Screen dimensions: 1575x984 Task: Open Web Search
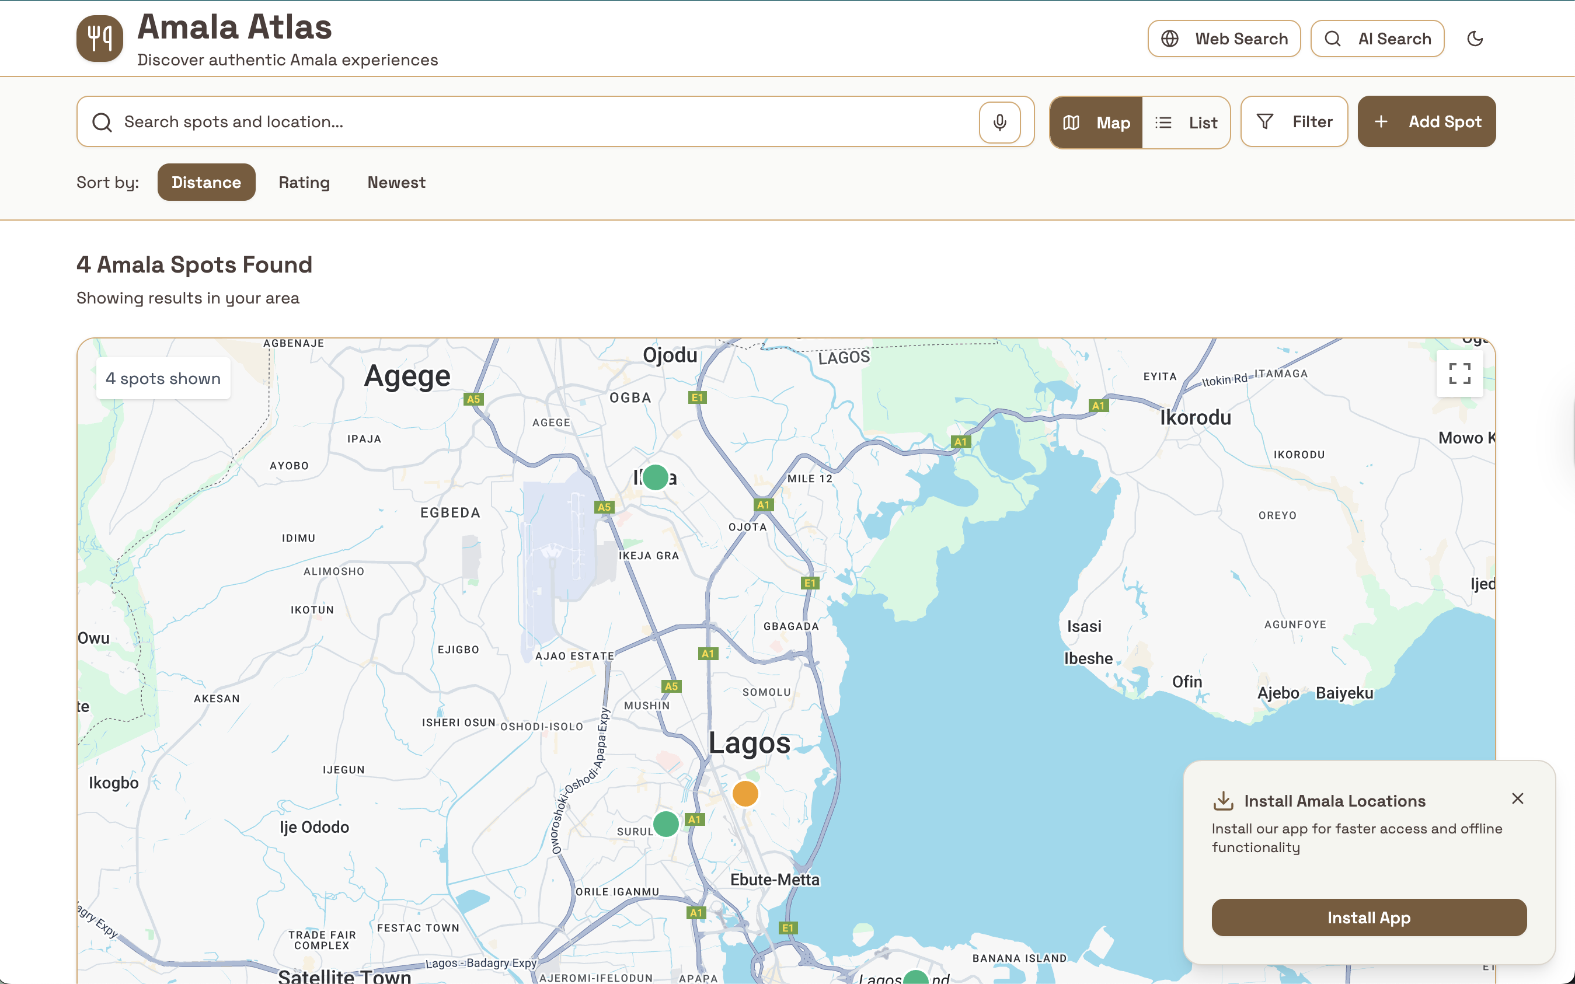click(x=1224, y=39)
